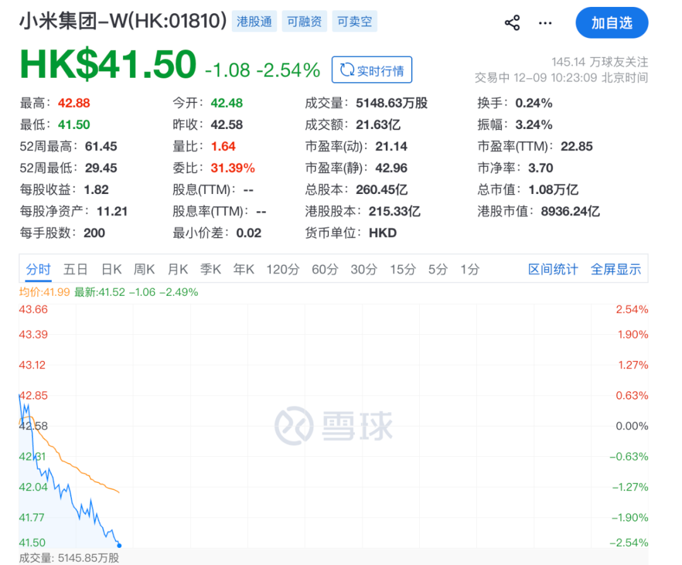Image resolution: width=682 pixels, height=565 pixels.
Task: Open the three-dot more options menu
Action: point(545,23)
